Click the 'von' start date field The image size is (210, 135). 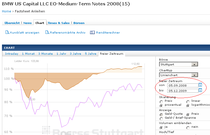tap(182, 85)
